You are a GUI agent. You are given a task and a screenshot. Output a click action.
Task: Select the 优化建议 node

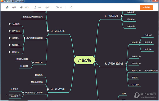(135, 85)
